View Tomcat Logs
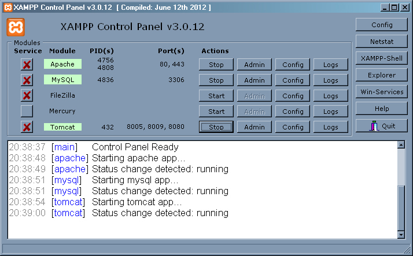The height and width of the screenshot is (256, 413). [331, 127]
